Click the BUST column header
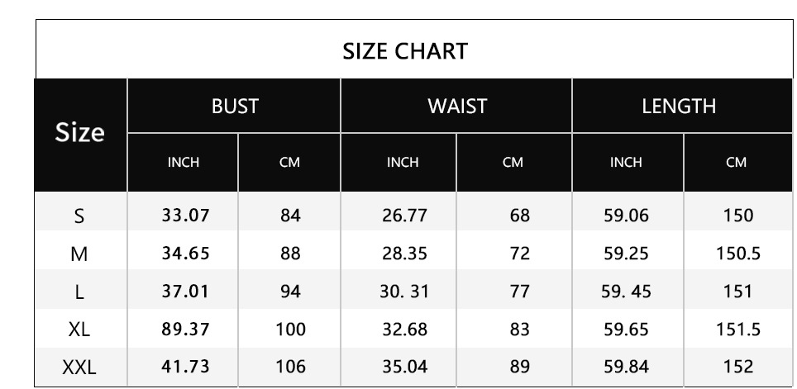797x389 pixels. tap(235, 107)
